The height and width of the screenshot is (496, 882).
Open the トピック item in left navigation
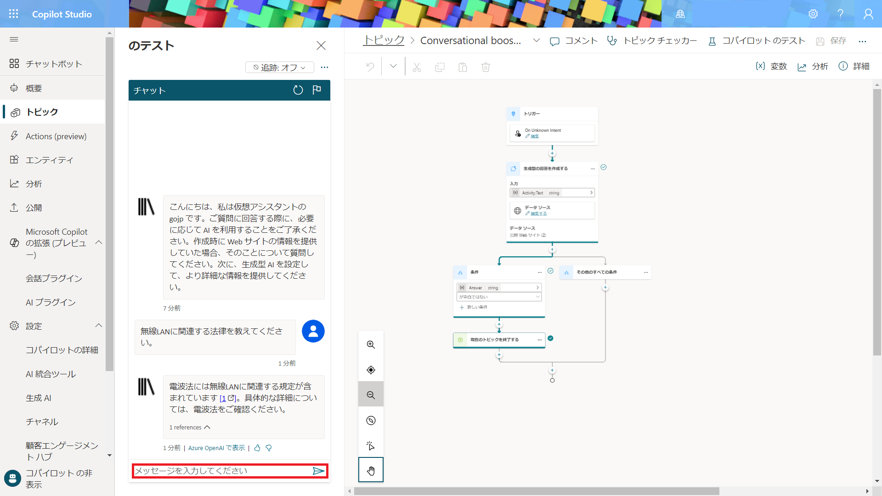click(42, 112)
